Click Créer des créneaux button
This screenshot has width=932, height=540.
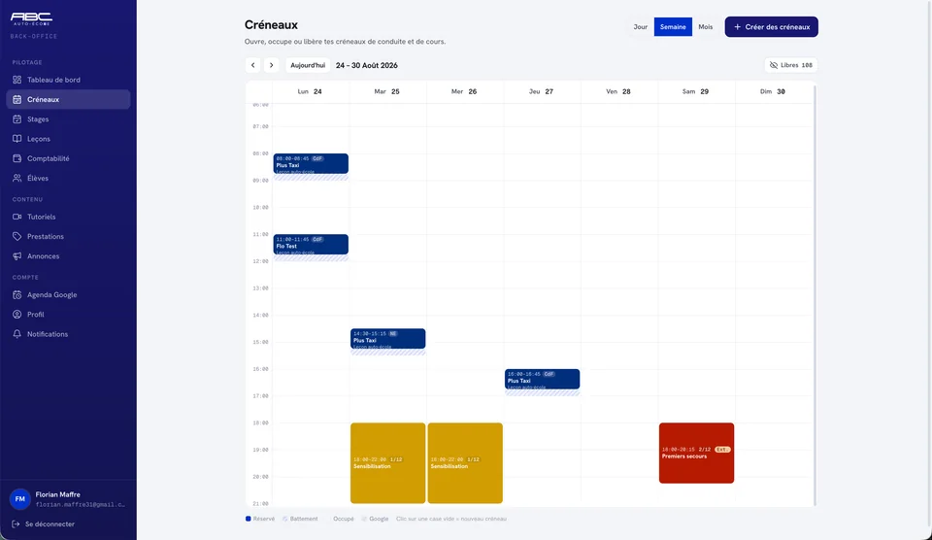pyautogui.click(x=772, y=27)
